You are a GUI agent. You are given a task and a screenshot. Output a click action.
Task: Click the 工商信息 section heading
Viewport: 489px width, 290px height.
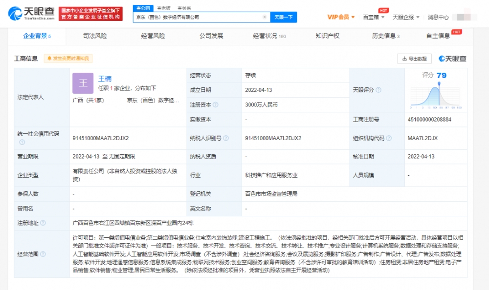[26, 59]
